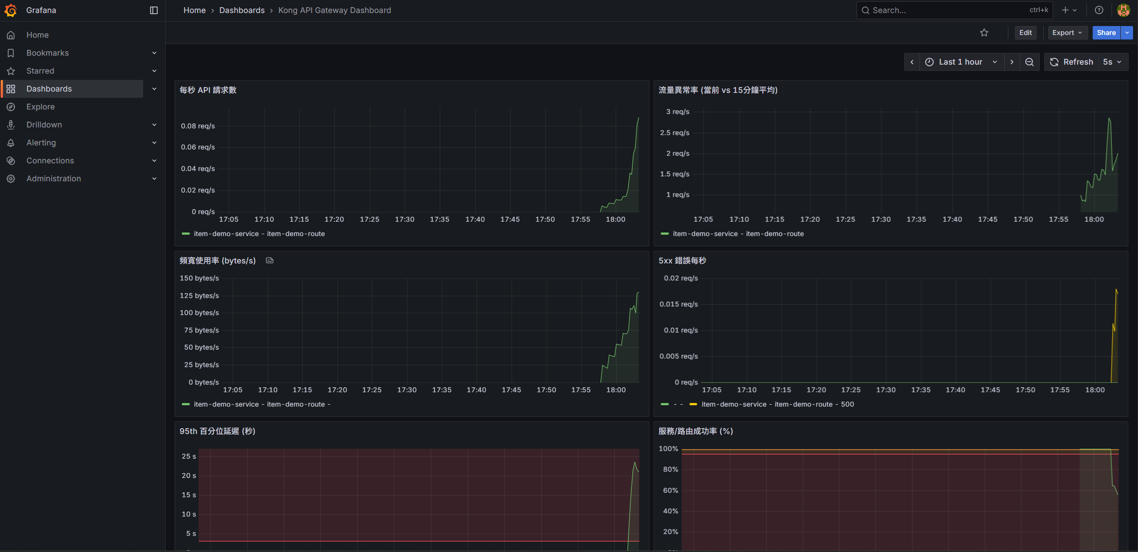Open the user profile avatar
This screenshot has height=552, width=1138.
tap(1123, 10)
